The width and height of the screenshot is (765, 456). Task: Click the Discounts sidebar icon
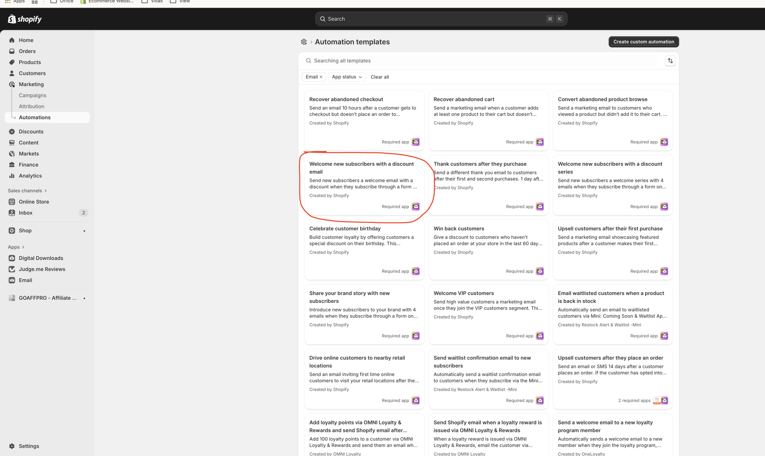pyautogui.click(x=12, y=132)
